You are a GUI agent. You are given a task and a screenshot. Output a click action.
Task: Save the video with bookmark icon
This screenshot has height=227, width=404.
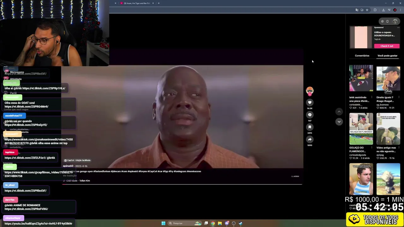point(310,127)
